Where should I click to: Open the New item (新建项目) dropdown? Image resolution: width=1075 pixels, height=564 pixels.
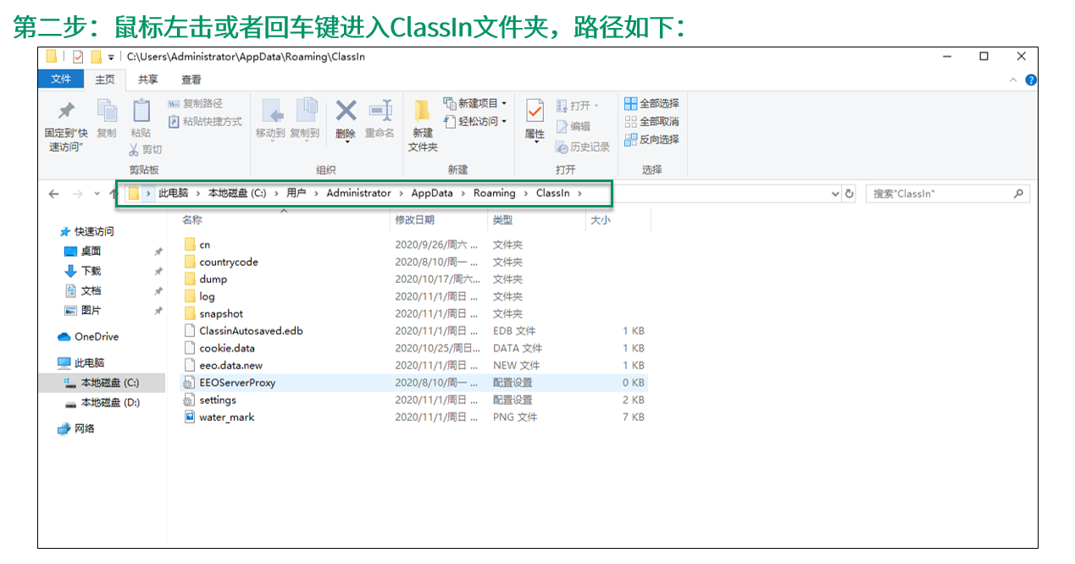pyautogui.click(x=475, y=103)
